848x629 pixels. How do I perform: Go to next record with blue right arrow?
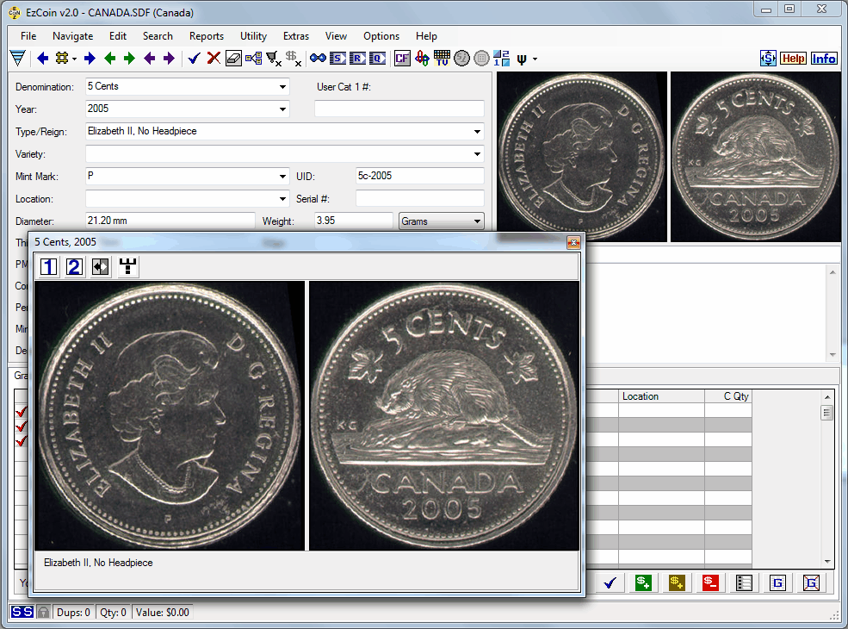tap(90, 59)
